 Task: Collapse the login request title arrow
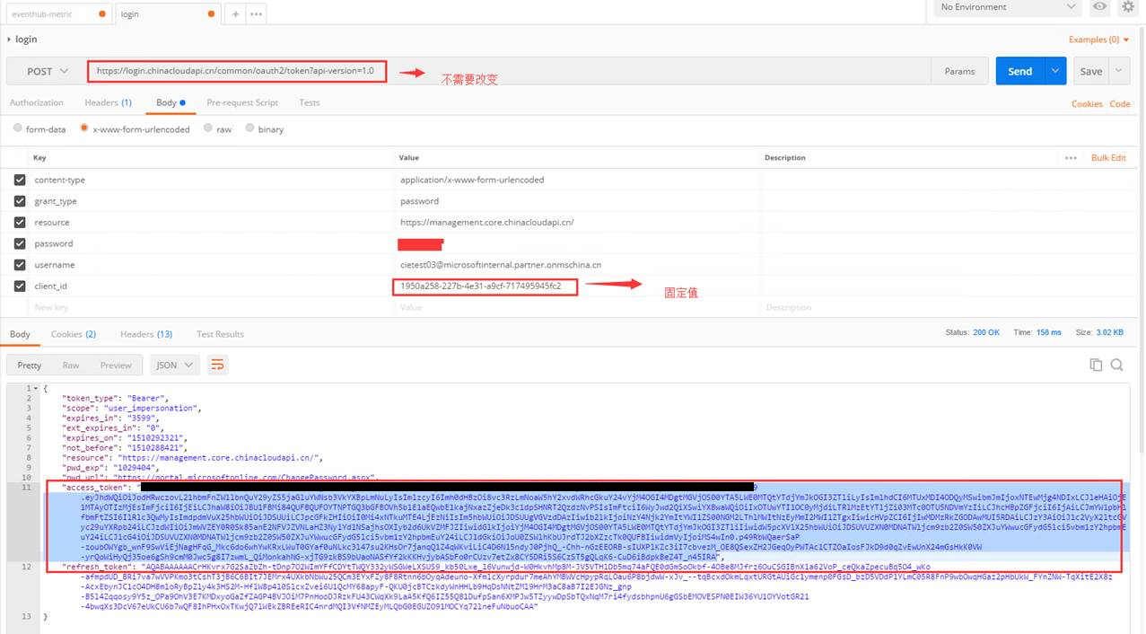coord(9,40)
